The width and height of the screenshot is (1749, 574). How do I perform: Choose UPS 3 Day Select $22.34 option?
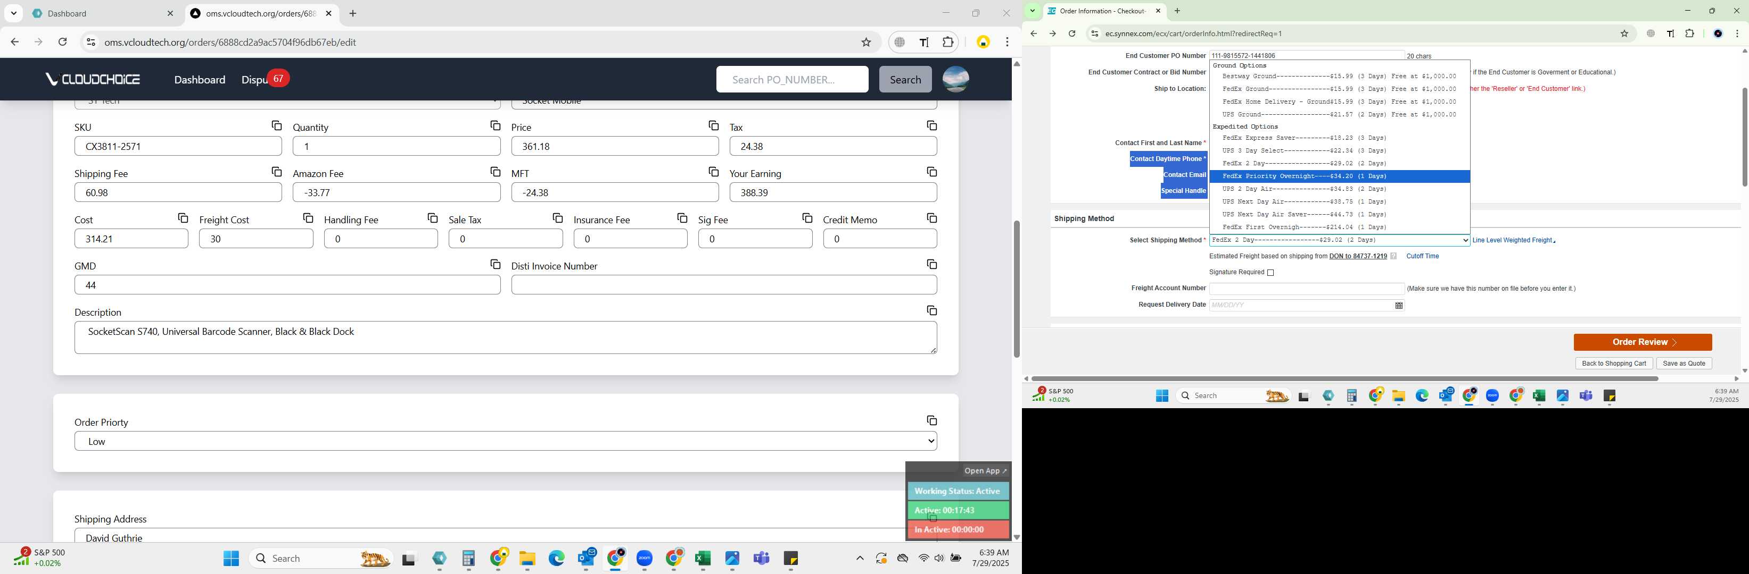point(1339,150)
